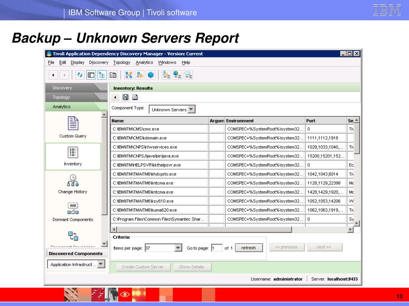Screen dimensions: 409x306
Task: Click the forward arrow in main toolbar
Action: point(64,75)
